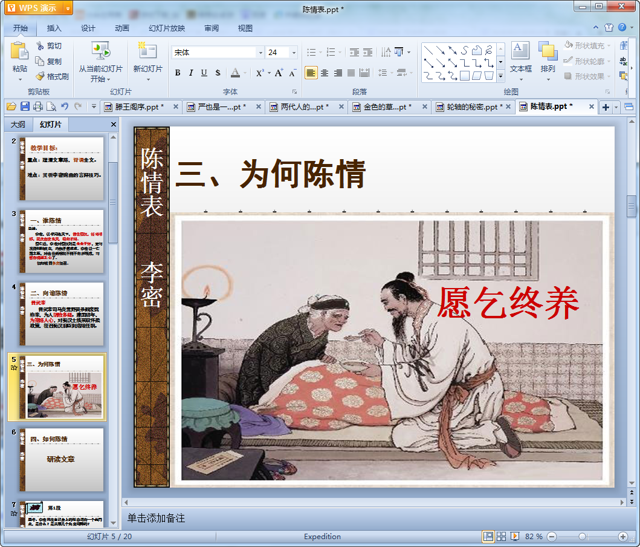The height and width of the screenshot is (547, 640).
Task: Click the decrease indent icon
Action: tap(354, 52)
